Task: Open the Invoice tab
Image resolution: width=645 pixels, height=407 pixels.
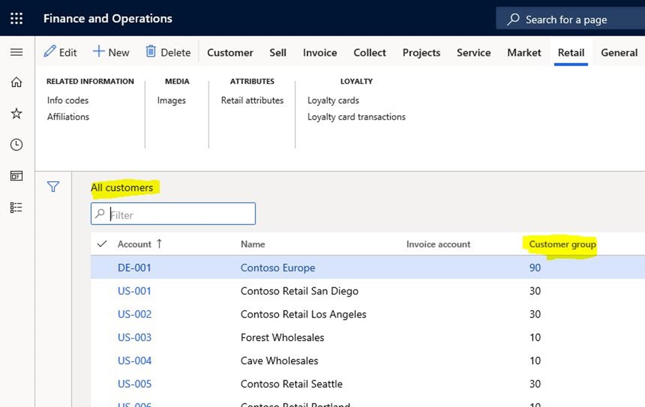Action: pos(320,53)
